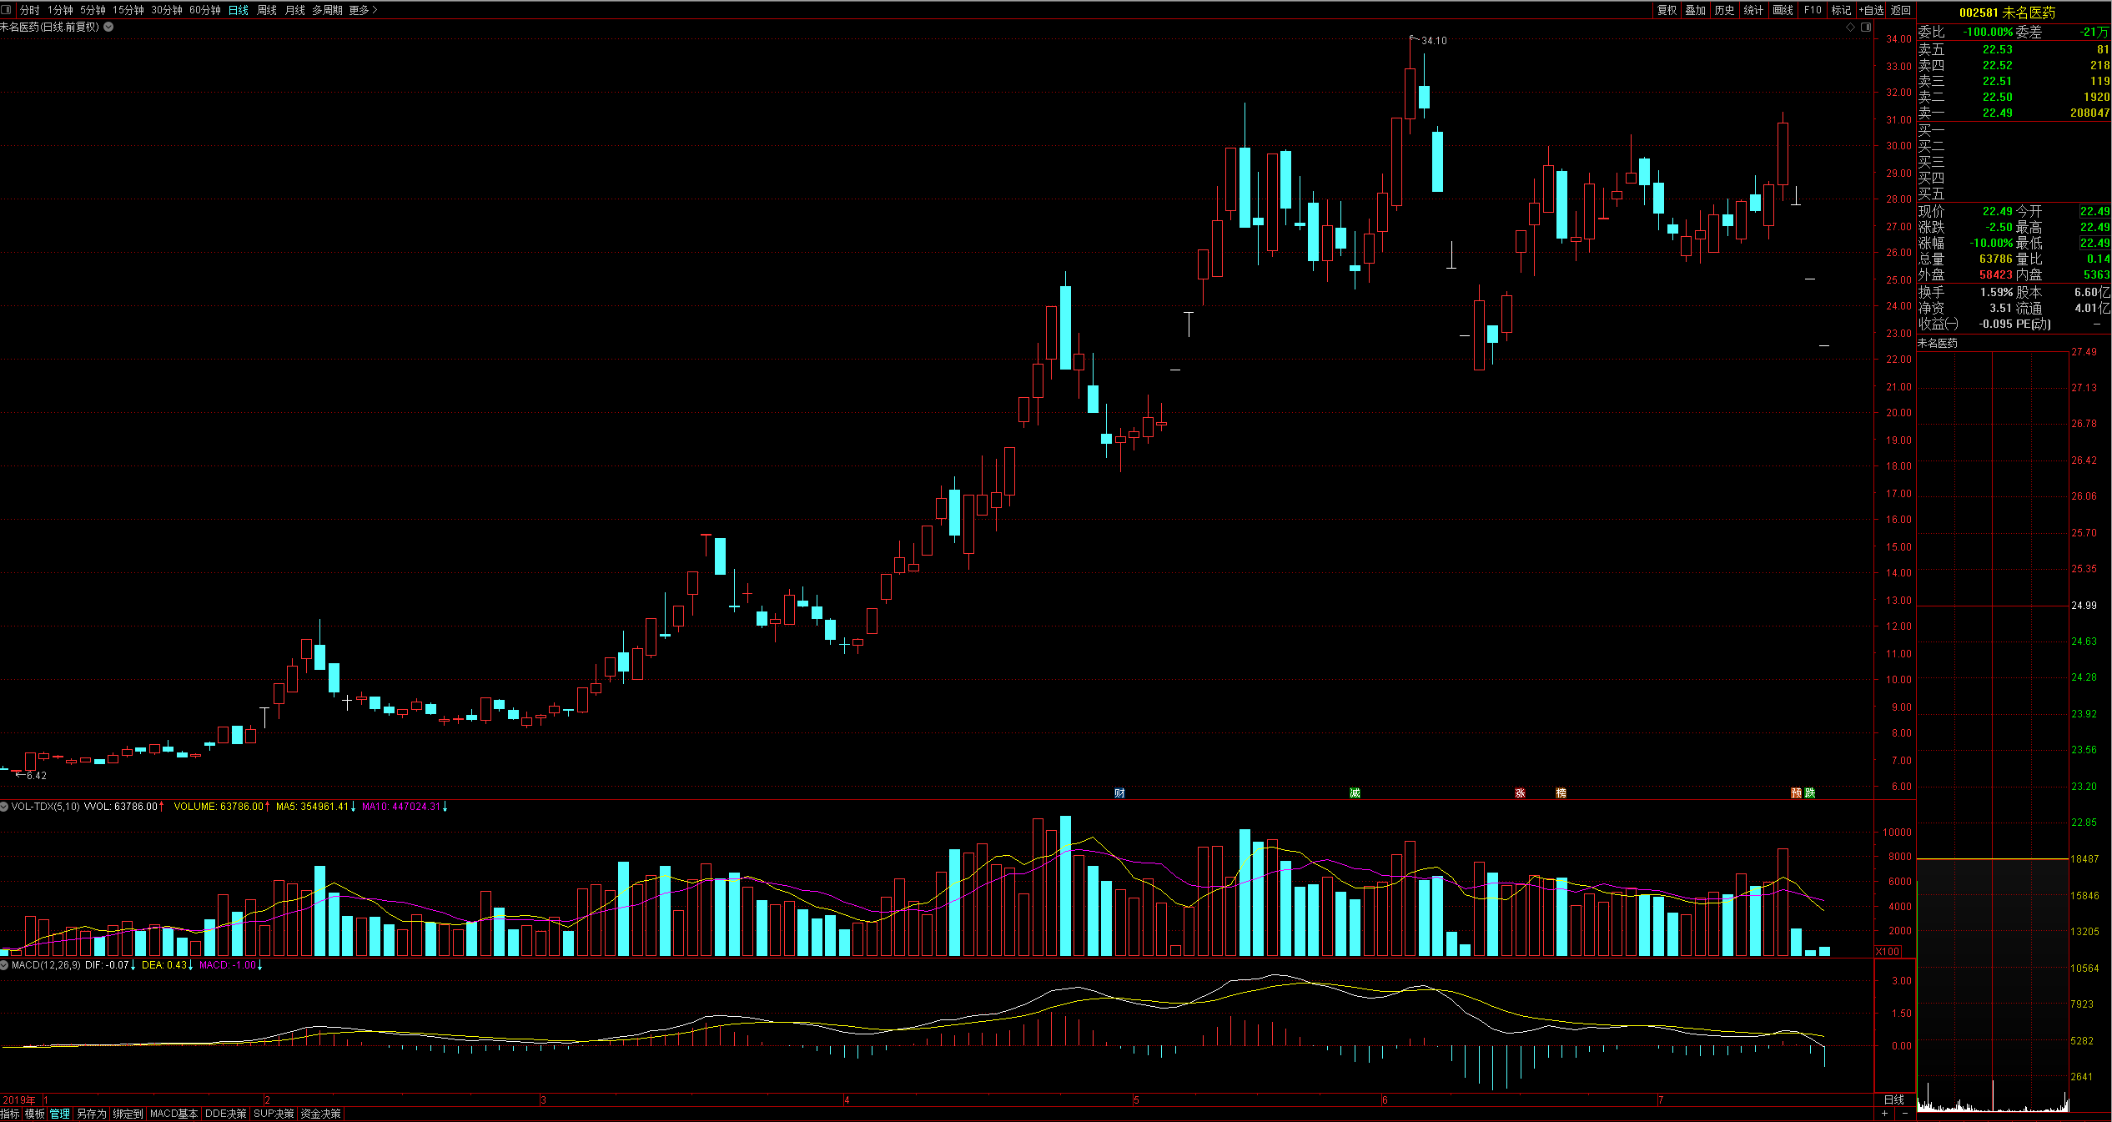Select the 资金决策 template

321,1114
